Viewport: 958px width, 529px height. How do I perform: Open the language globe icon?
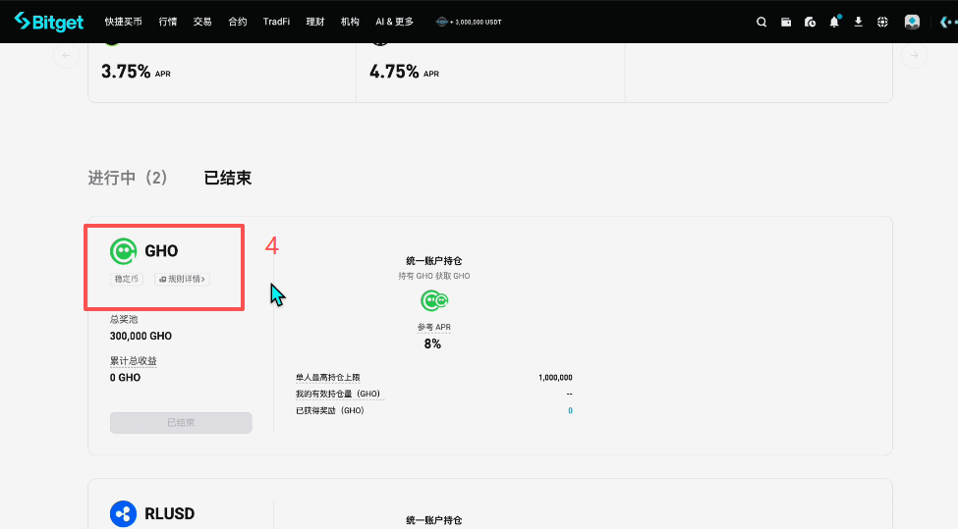point(882,22)
